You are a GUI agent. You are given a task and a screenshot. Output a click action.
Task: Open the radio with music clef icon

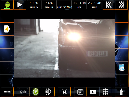[x=23, y=92]
